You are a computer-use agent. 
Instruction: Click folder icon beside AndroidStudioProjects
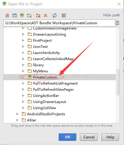(24, 114)
